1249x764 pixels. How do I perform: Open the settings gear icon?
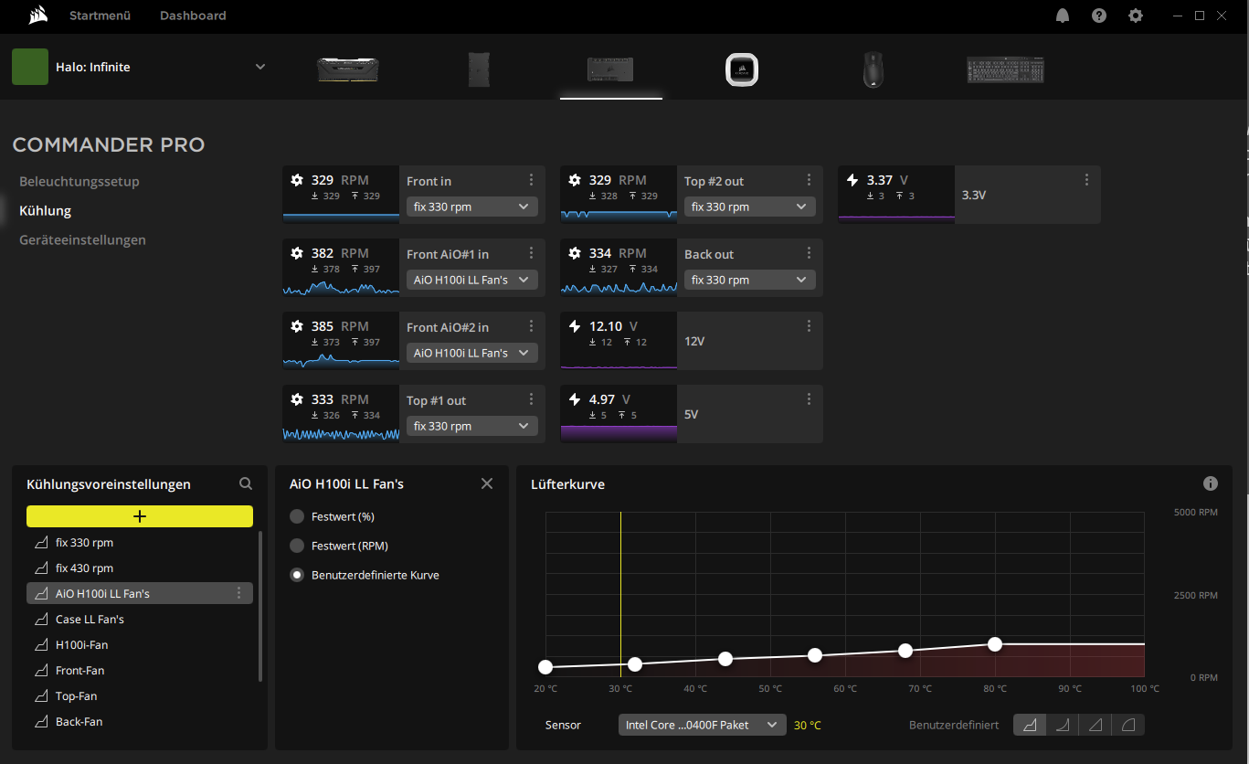coord(1136,16)
